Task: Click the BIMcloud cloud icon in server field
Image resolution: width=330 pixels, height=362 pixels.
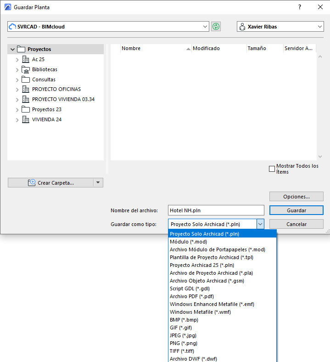Action: (12, 27)
